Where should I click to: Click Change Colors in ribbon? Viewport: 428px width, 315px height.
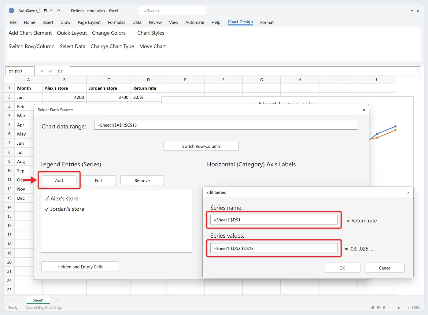pyautogui.click(x=109, y=33)
